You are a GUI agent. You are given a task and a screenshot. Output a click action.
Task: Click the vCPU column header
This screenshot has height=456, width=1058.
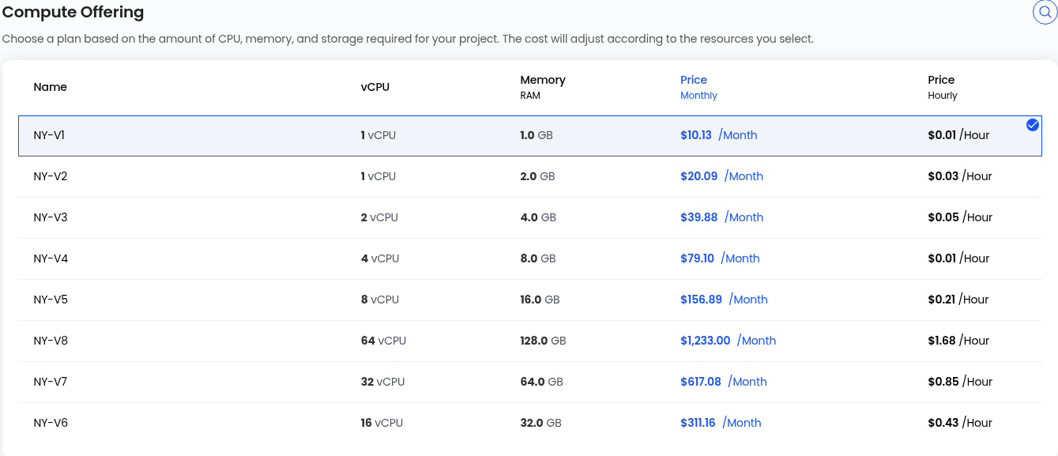click(375, 87)
